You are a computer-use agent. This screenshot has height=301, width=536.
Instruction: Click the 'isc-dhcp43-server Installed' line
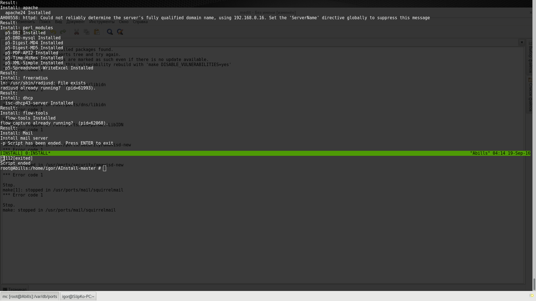(x=39, y=103)
